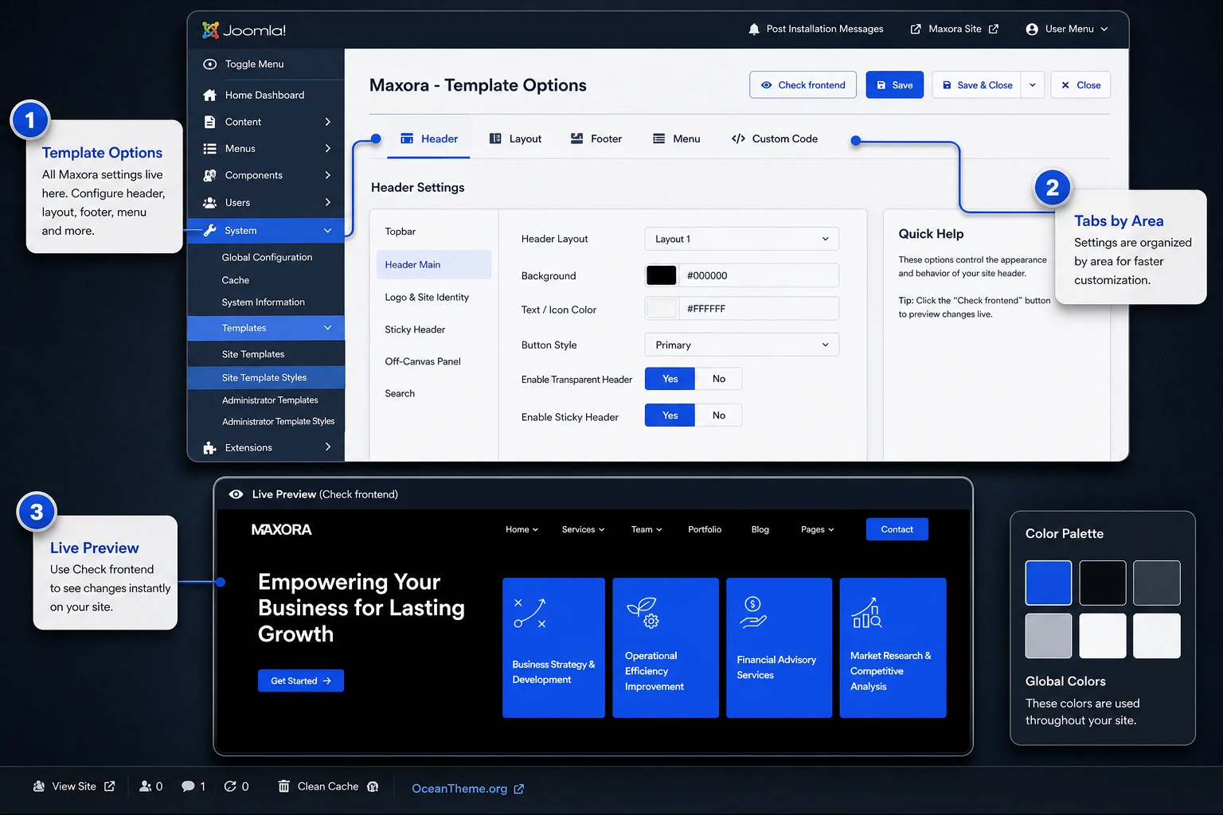Open Services dropdown in the live preview
The width and height of the screenshot is (1223, 815).
[x=583, y=529]
